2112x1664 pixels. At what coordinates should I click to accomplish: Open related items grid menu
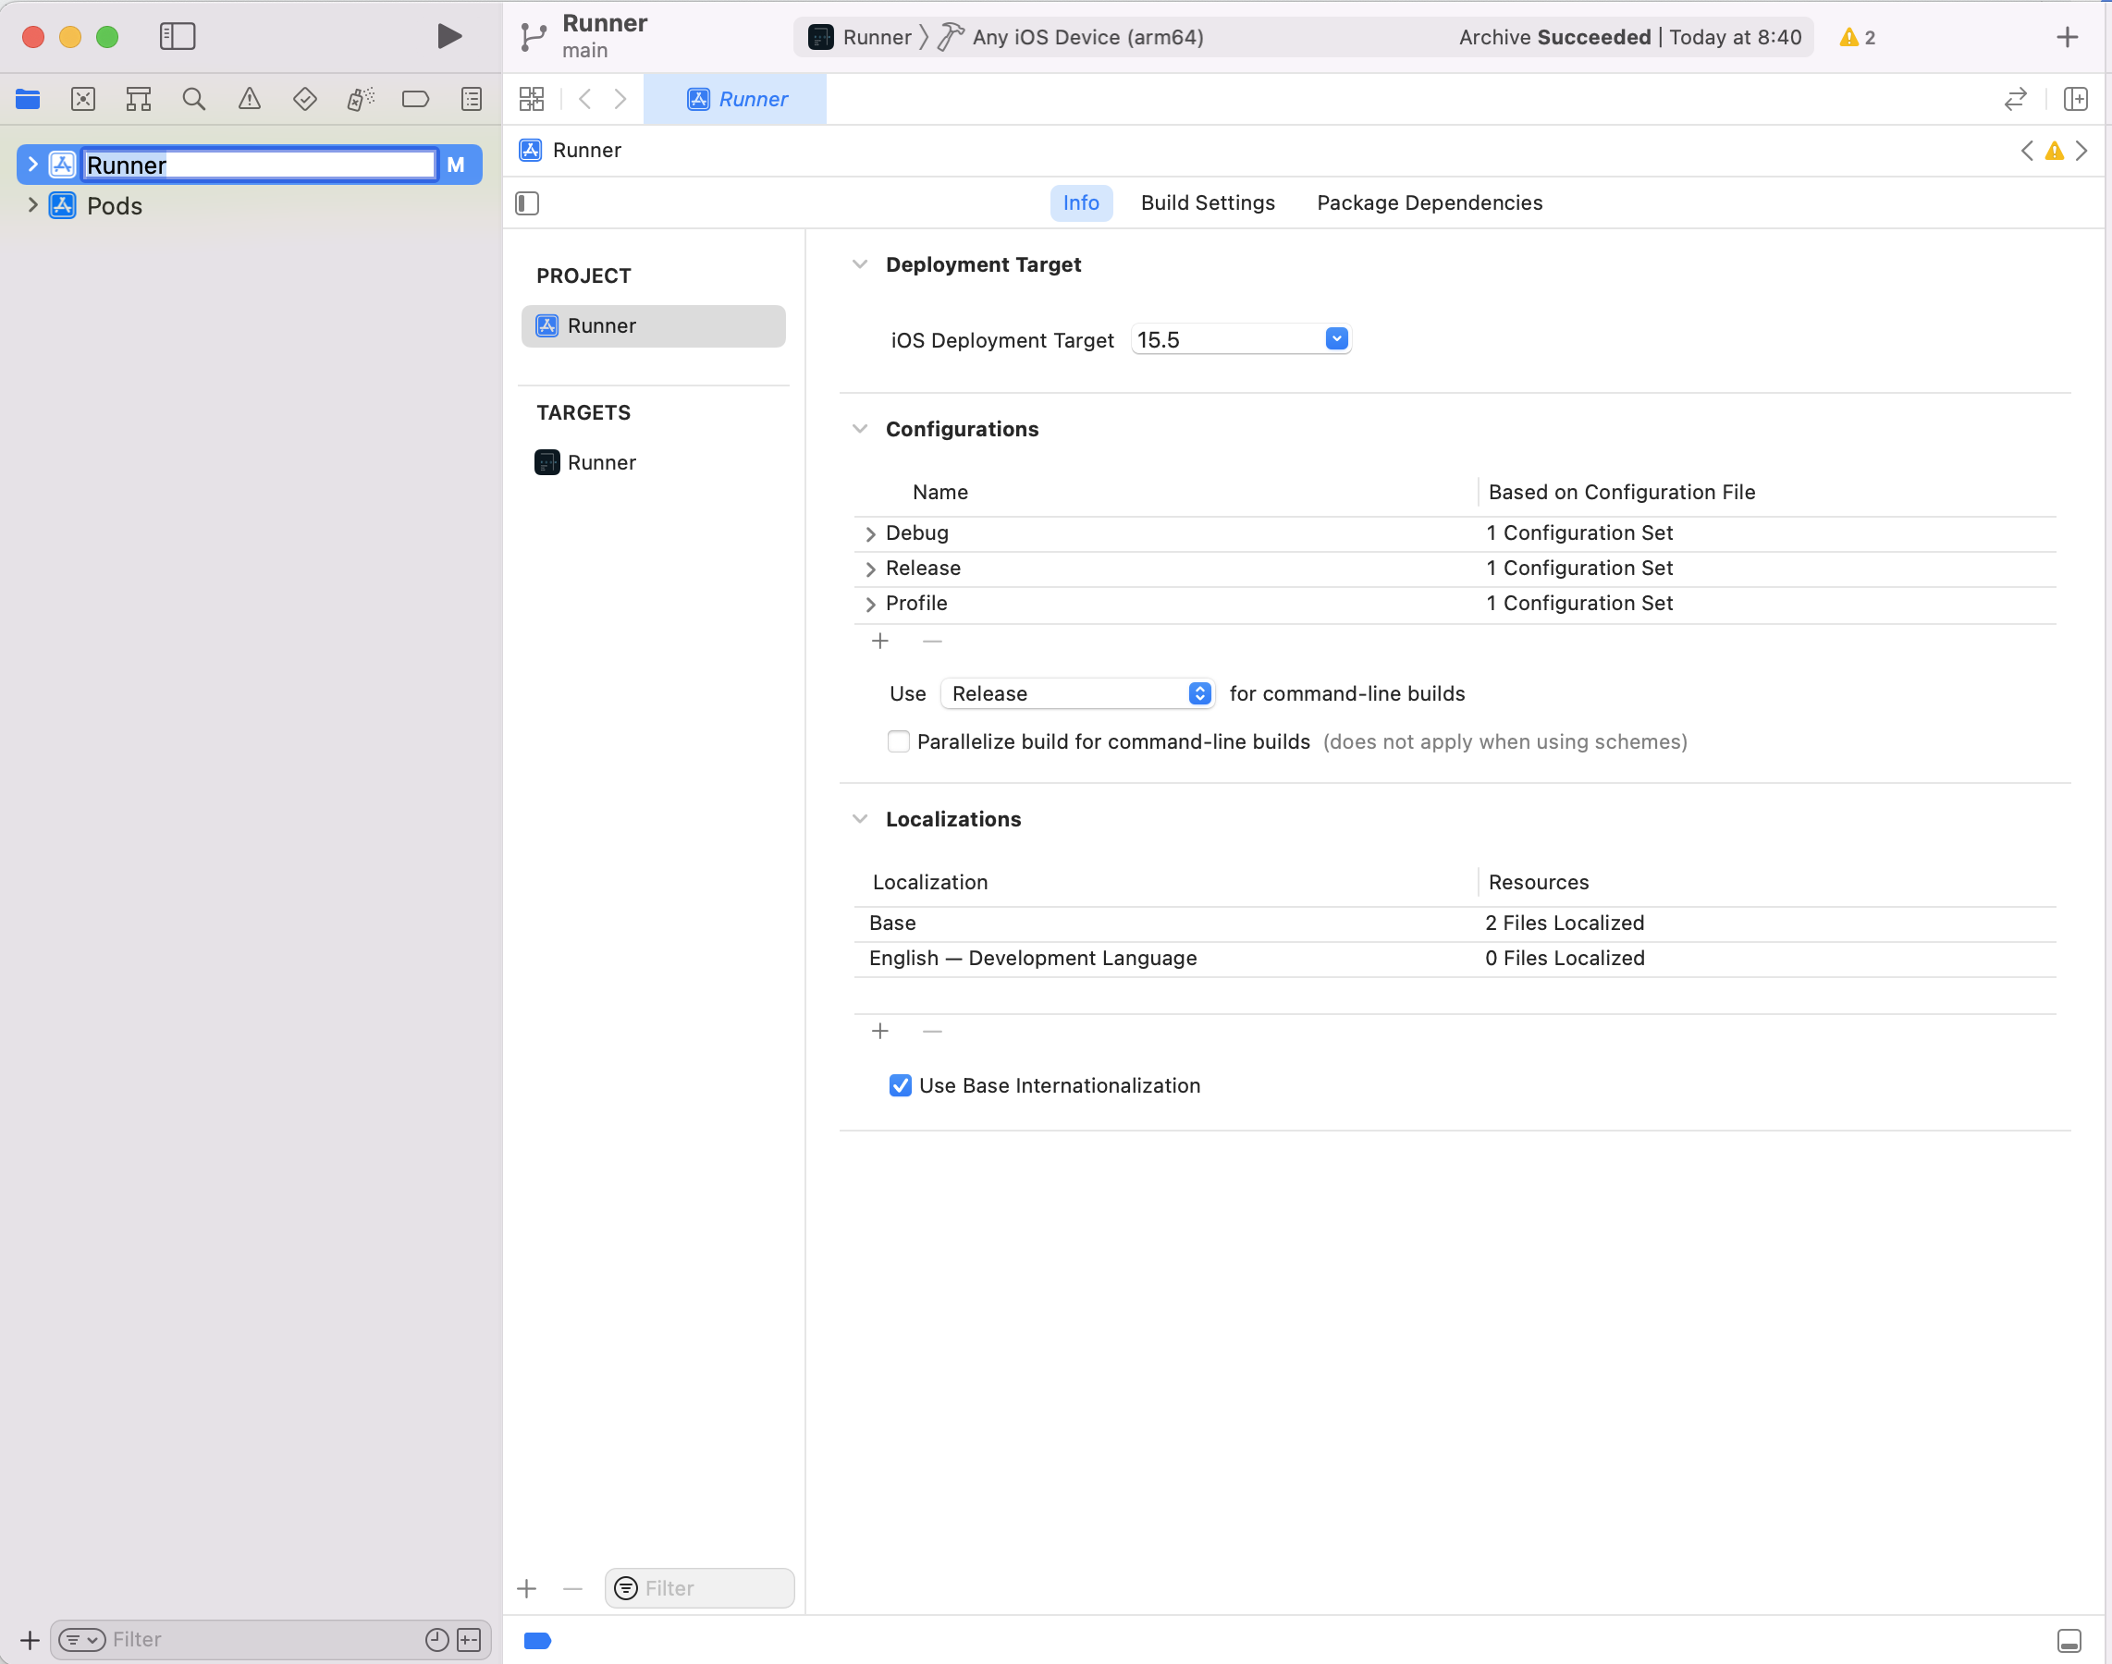[x=531, y=98]
